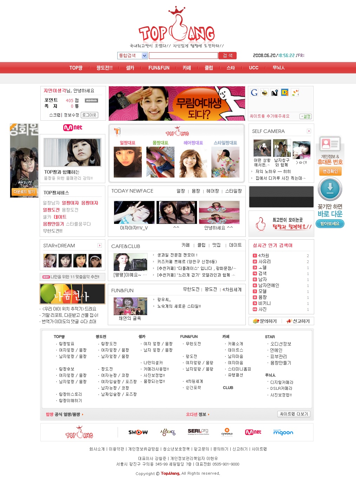Open sitemap item 디지털카메라
This screenshot has height=481, width=356.
pos(282,382)
